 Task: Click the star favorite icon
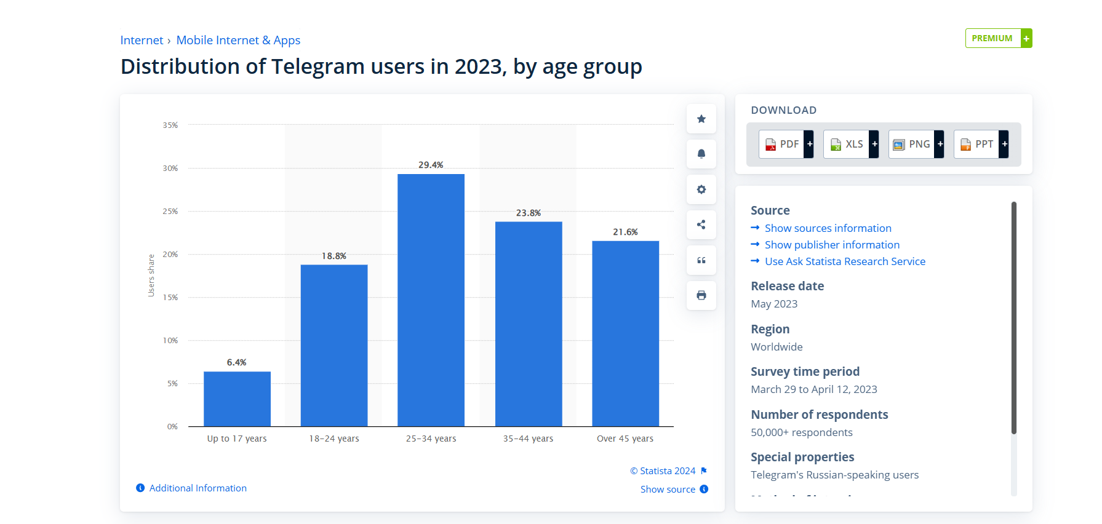coord(701,119)
